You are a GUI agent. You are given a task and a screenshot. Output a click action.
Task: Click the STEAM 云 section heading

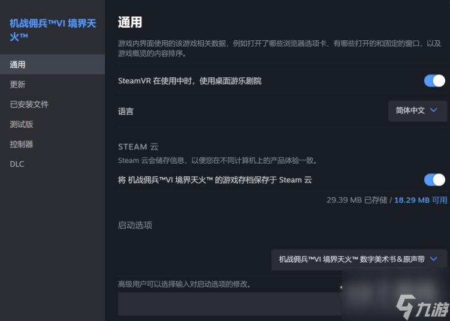138,147
